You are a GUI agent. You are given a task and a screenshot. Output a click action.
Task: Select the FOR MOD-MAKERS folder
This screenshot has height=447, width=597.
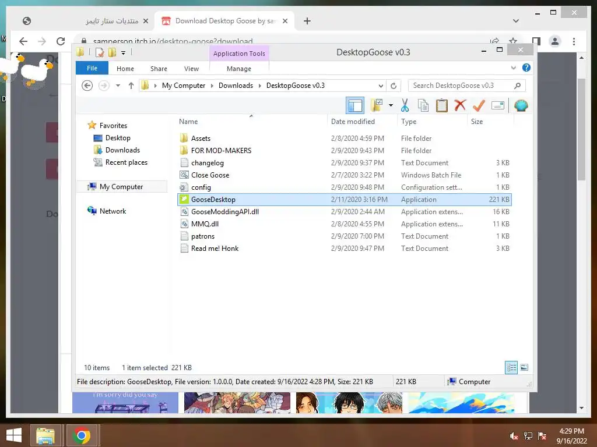pos(221,151)
